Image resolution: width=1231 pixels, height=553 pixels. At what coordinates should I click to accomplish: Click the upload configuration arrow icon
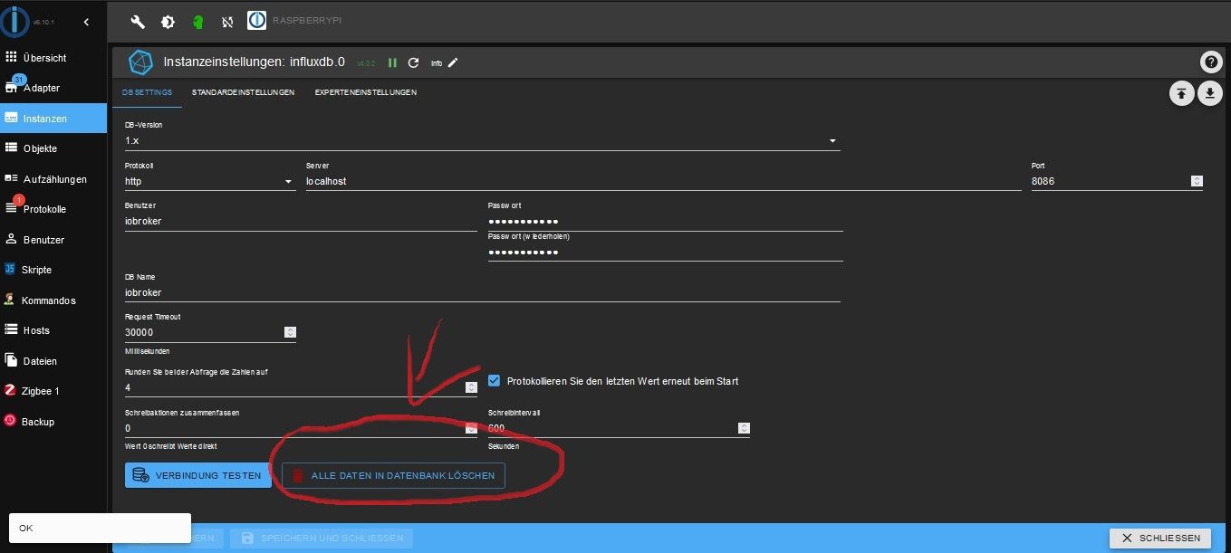tap(1181, 93)
